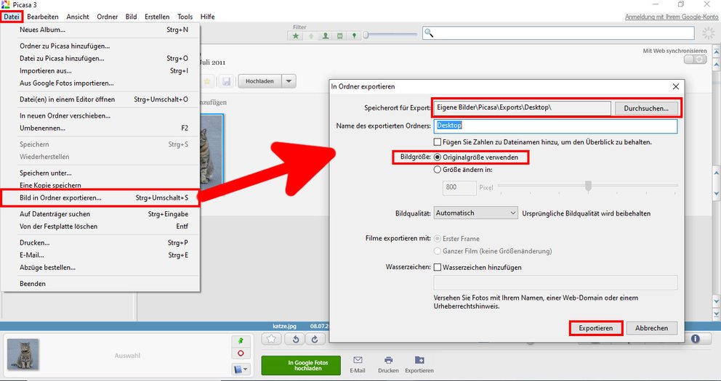This screenshot has height=381, width=721.
Task: Enable Wasserzeichen hinzufügen checkbox
Action: tap(438, 267)
